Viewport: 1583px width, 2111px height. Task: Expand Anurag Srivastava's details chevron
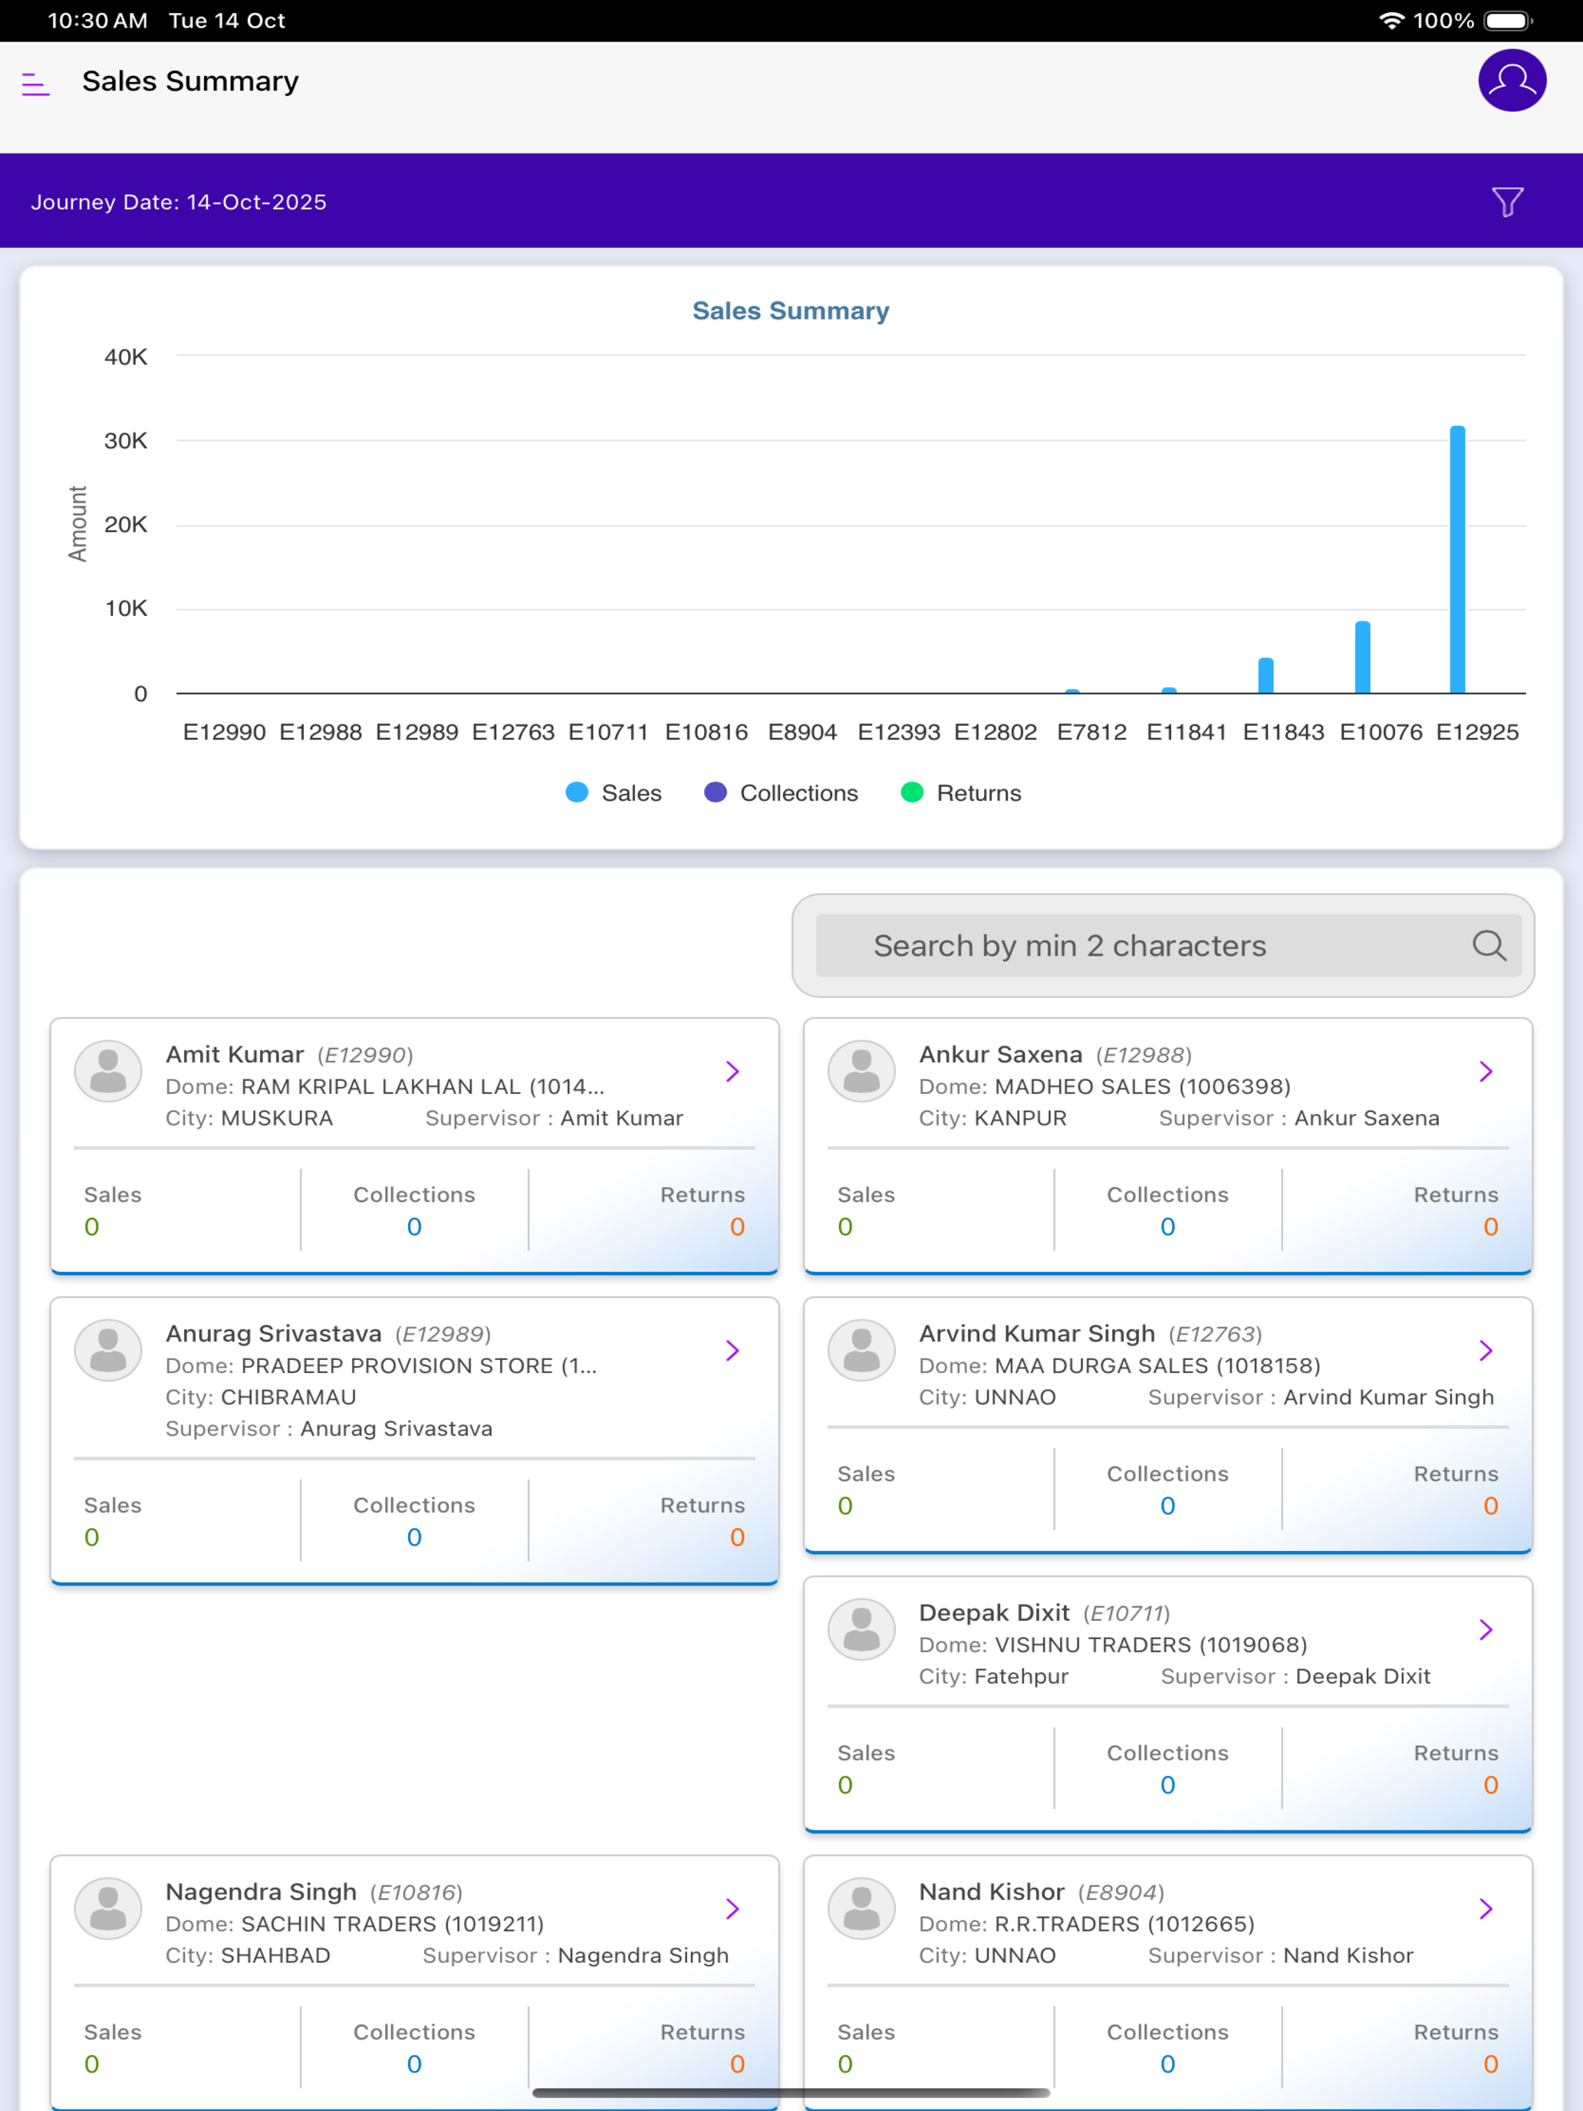click(x=732, y=1349)
